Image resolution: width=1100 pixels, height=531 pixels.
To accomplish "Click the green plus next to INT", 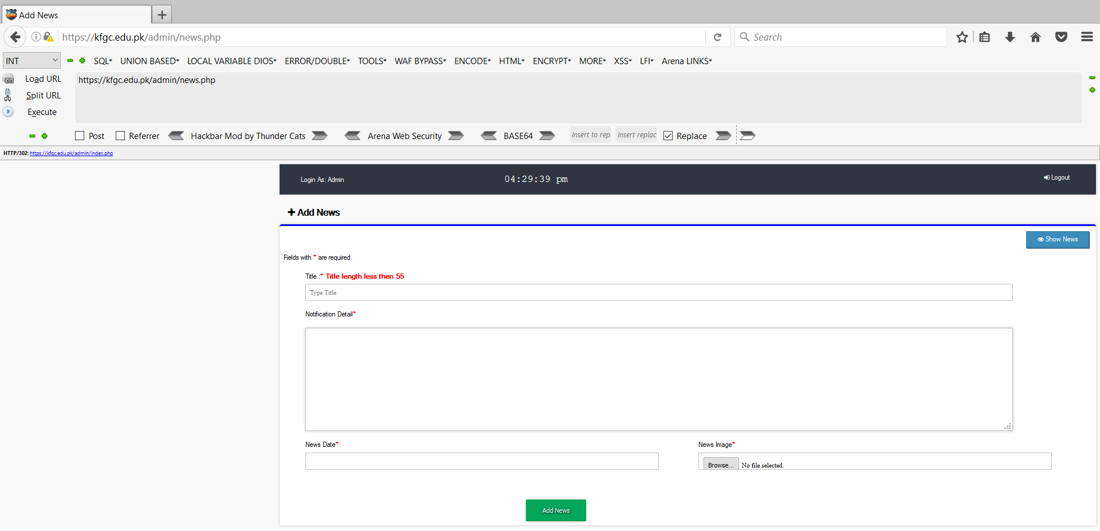I will pyautogui.click(x=82, y=61).
